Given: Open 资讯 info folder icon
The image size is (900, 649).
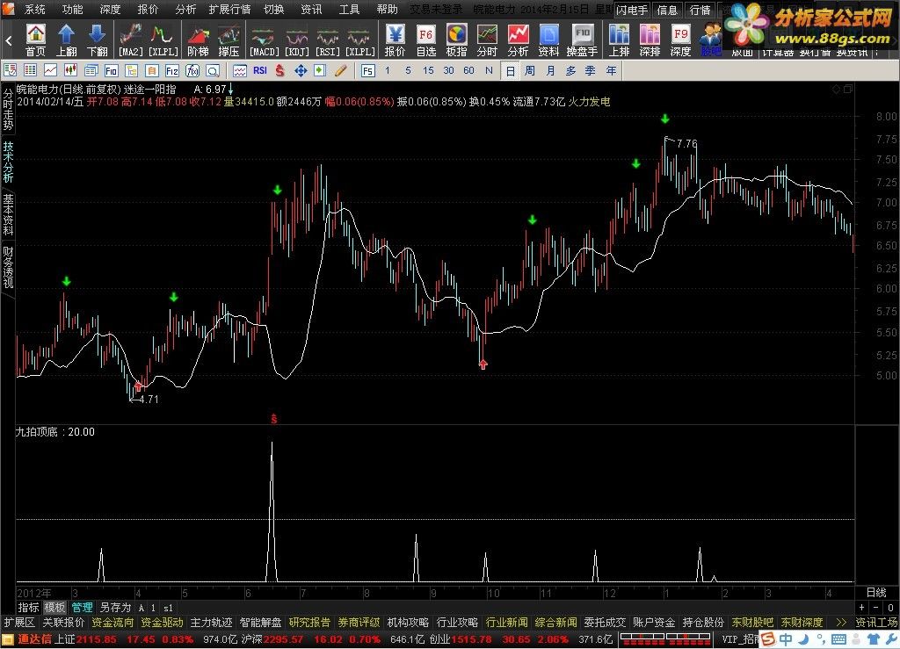Looking at the screenshot, I should (x=548, y=40).
